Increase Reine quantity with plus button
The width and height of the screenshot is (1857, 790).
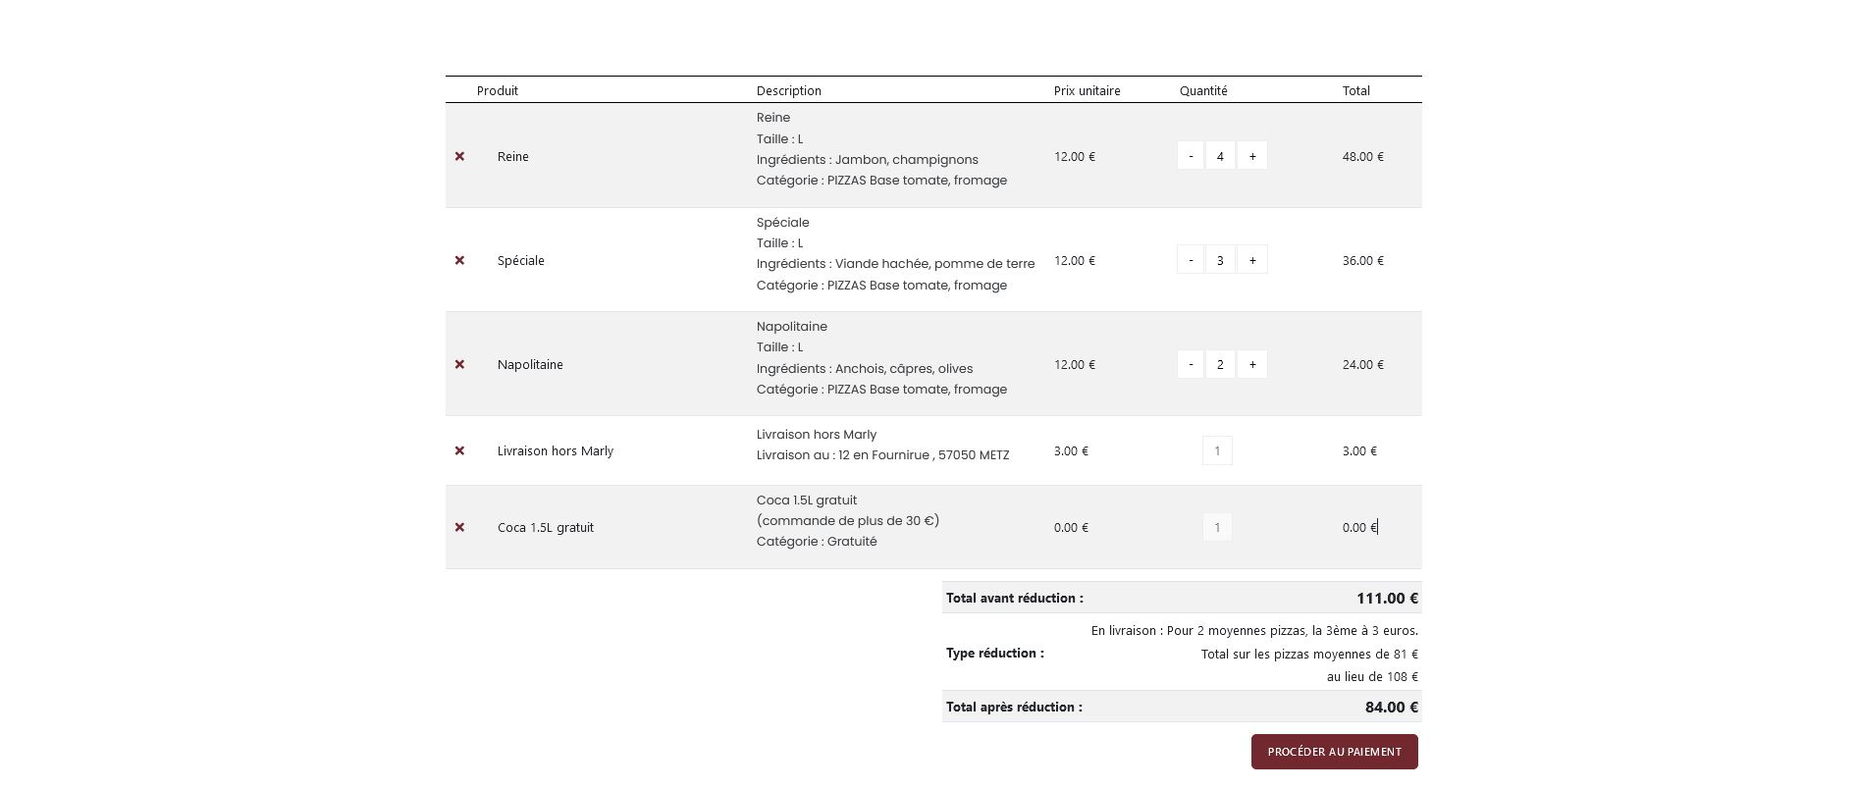[1252, 156]
